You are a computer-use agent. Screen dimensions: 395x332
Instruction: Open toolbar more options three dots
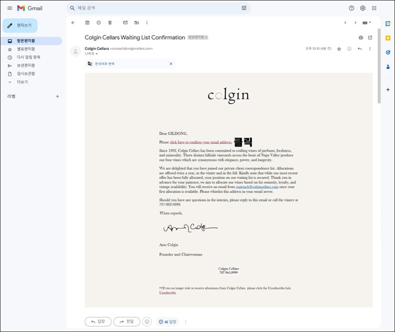point(147,22)
